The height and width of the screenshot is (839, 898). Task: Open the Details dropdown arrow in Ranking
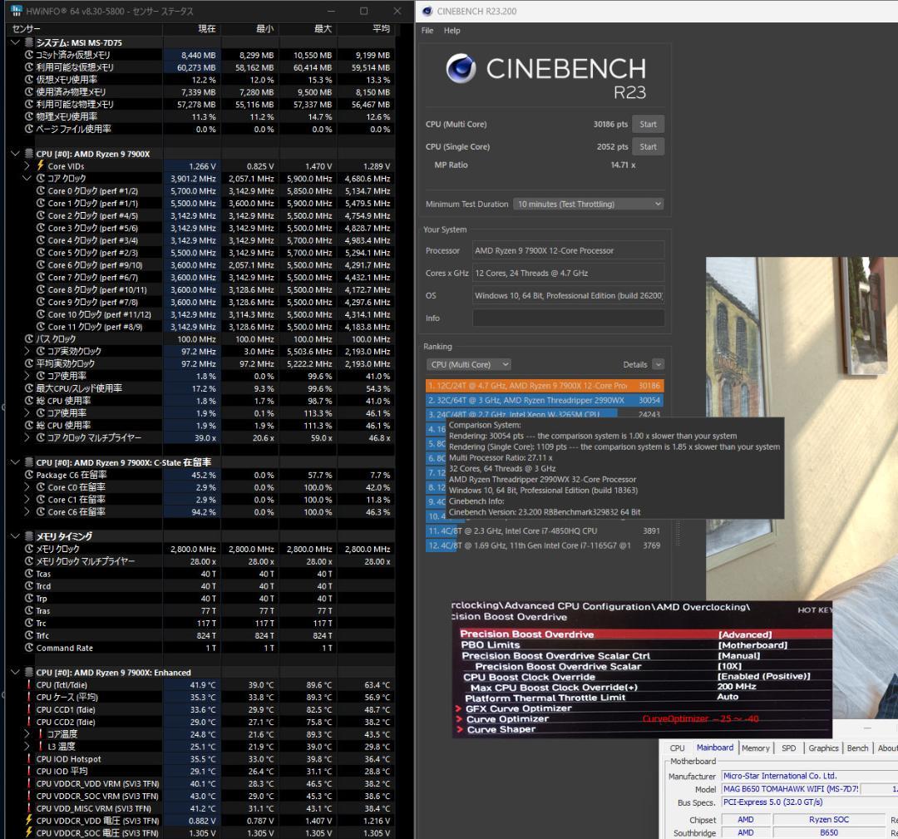(658, 364)
